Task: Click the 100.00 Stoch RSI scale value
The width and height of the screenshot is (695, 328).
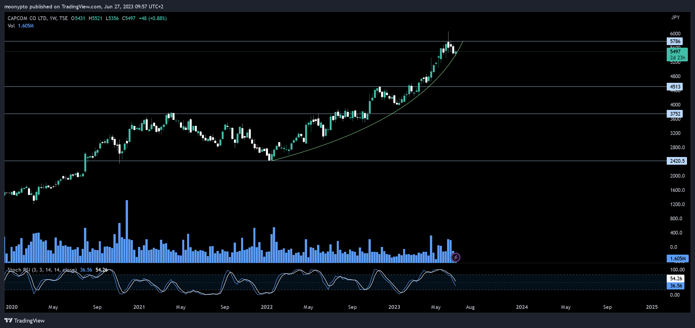Action: 677,270
